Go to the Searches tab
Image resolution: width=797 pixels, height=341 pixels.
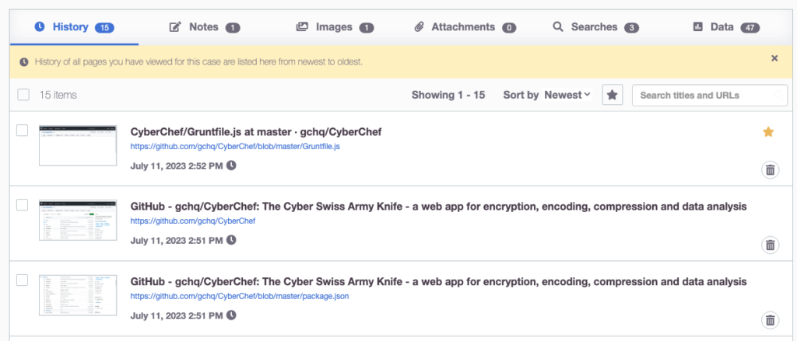[x=595, y=27]
